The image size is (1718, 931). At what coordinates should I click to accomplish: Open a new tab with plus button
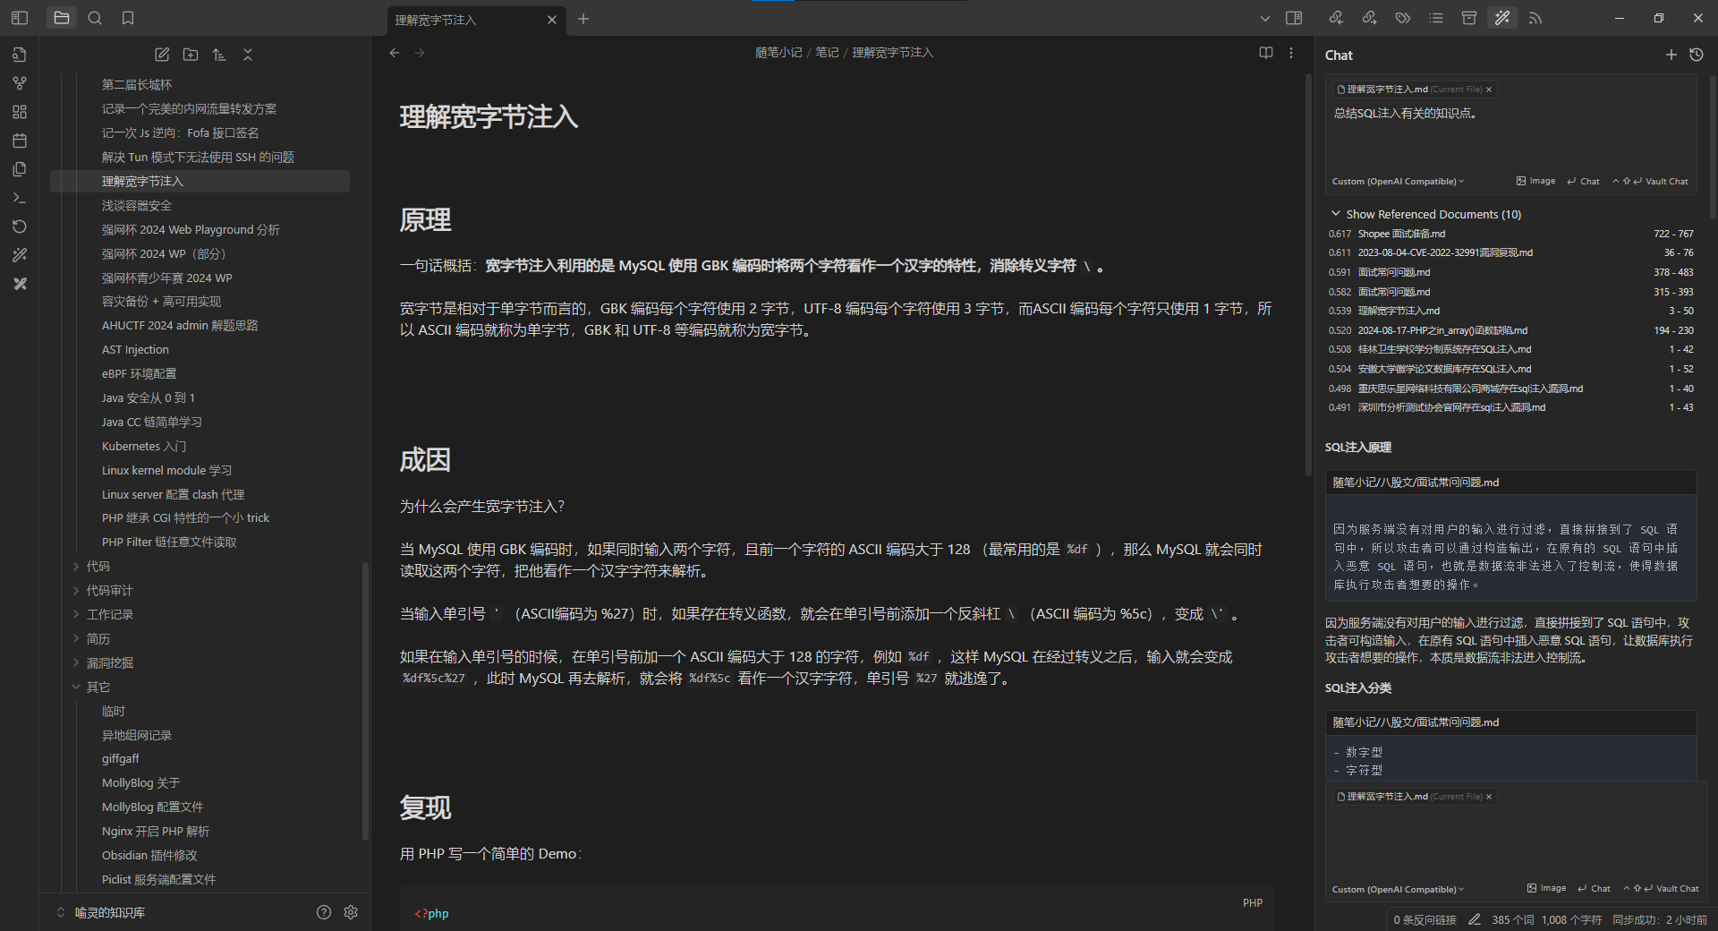click(x=583, y=19)
